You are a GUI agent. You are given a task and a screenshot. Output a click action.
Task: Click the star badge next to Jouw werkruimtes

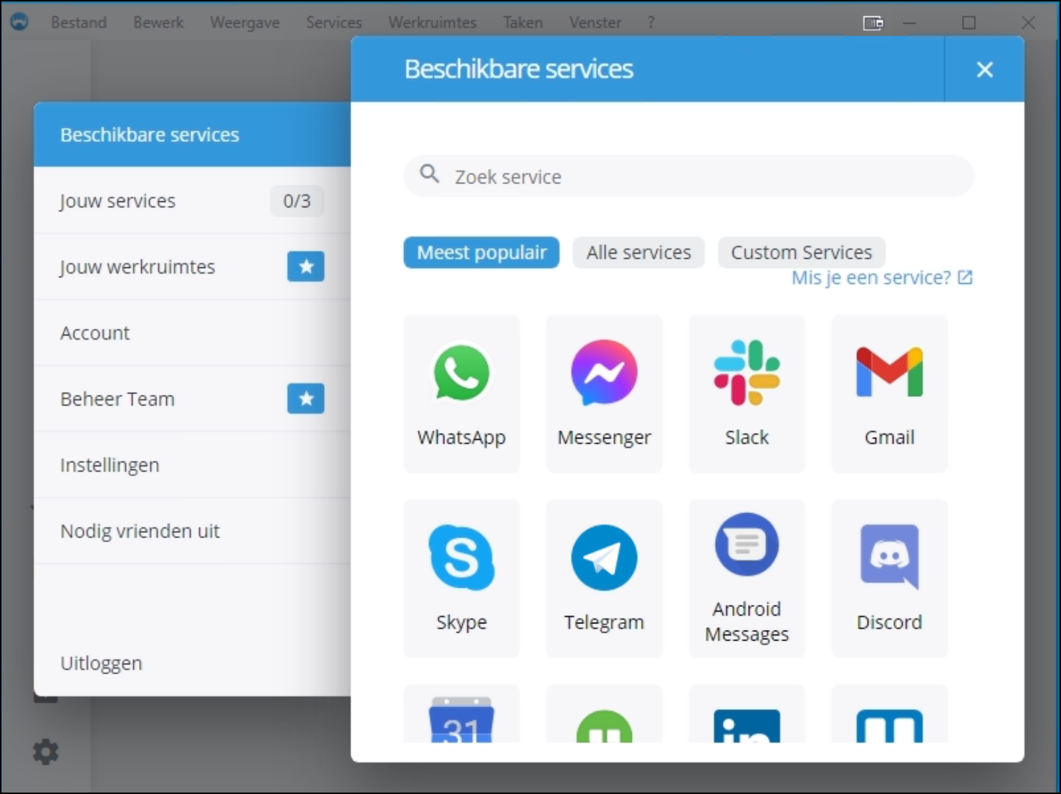coord(306,267)
